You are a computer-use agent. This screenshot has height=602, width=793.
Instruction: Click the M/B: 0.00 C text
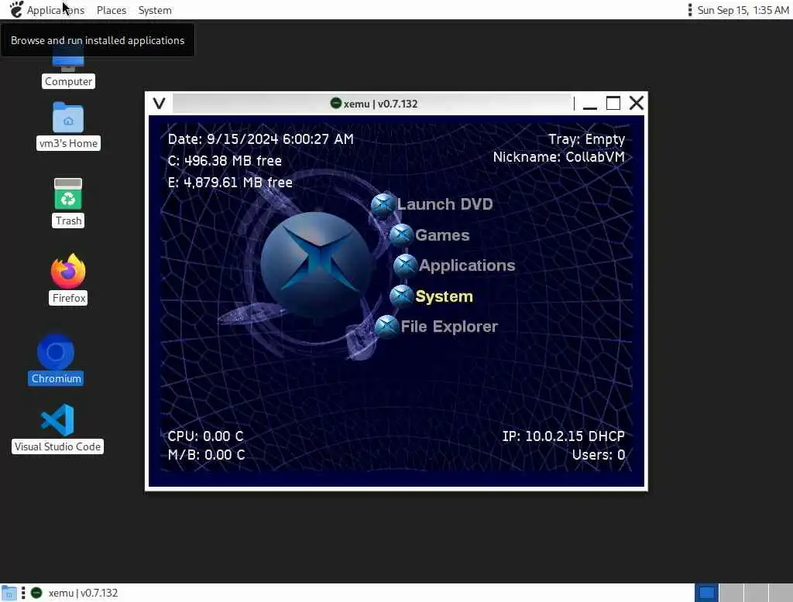[206, 455]
